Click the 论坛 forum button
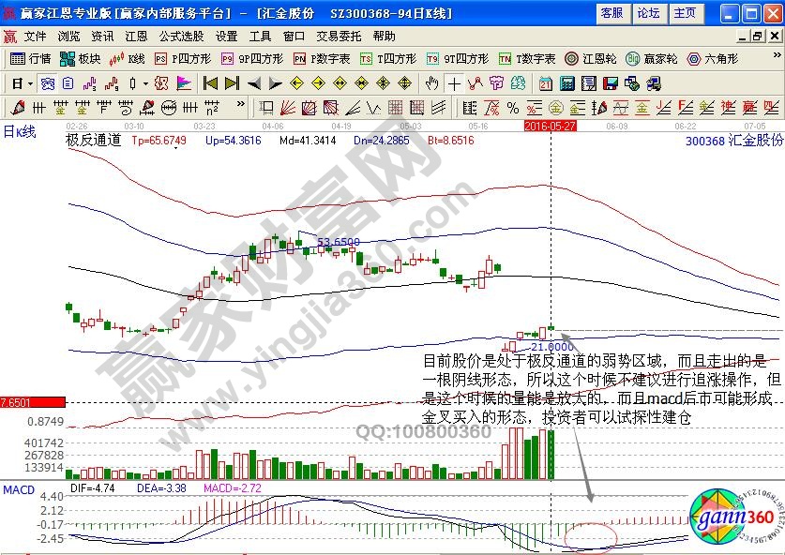The image size is (785, 555). [x=648, y=13]
